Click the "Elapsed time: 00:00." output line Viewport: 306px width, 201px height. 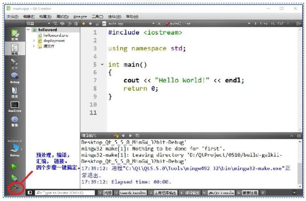(126, 182)
